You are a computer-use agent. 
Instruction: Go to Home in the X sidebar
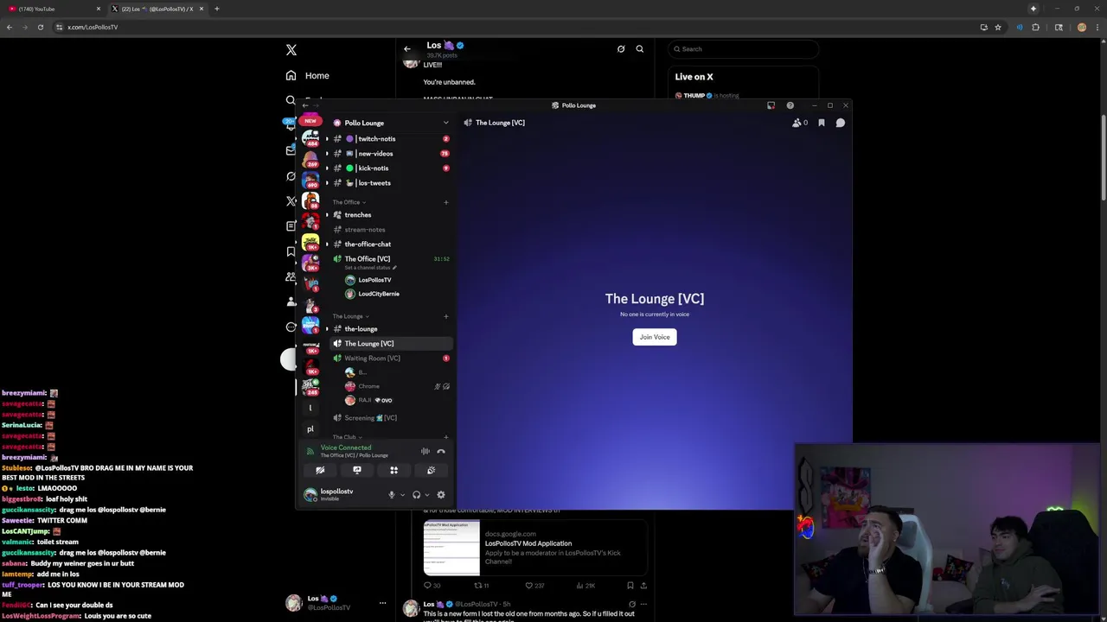[307, 76]
